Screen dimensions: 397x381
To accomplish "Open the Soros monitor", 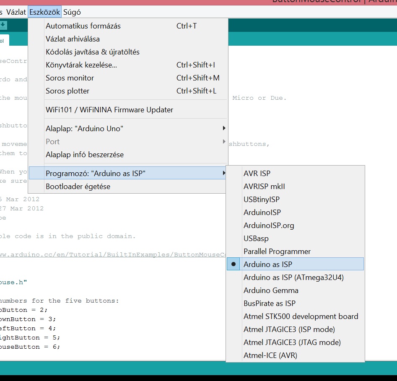I will click(x=128, y=78).
